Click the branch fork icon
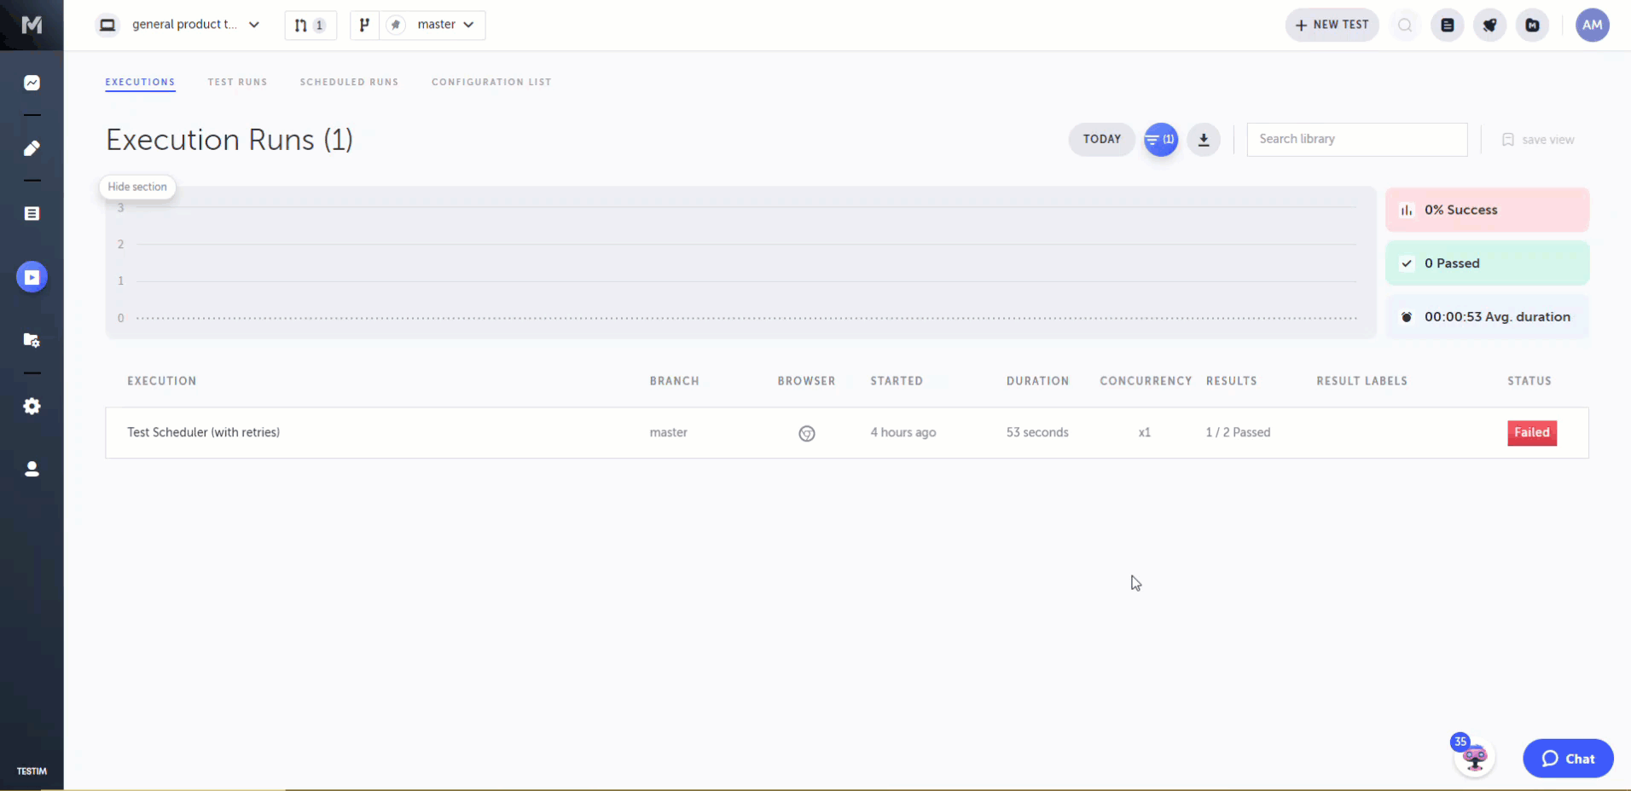1631x791 pixels. (364, 25)
